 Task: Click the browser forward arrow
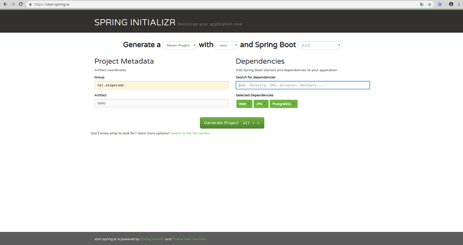13,4
